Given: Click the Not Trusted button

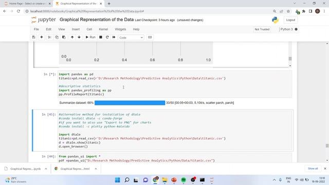Looking at the screenshot, I should click(262, 29).
